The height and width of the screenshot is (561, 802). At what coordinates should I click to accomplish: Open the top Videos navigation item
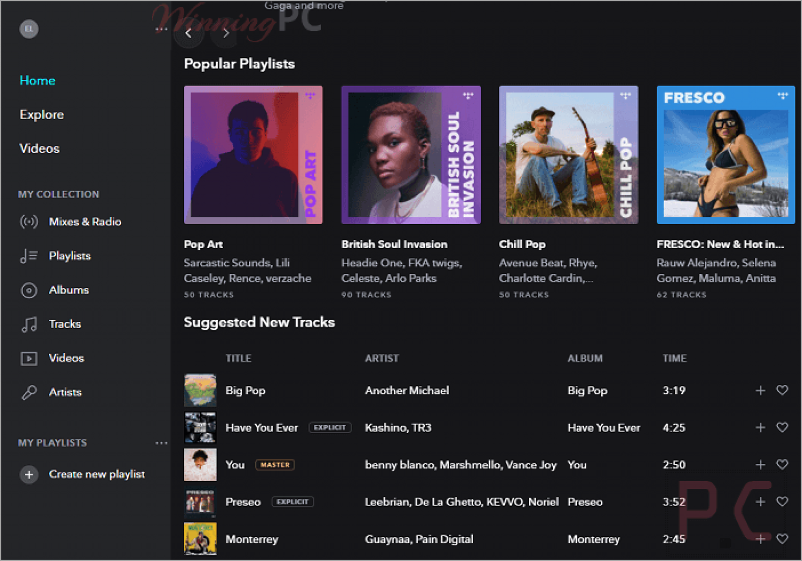point(40,148)
